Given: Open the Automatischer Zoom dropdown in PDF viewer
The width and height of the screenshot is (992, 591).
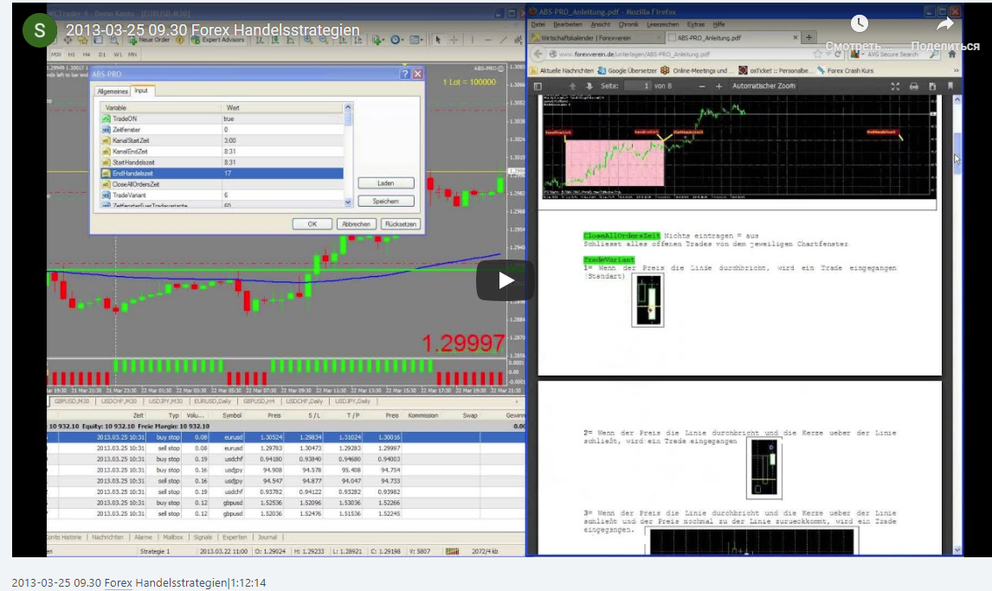Looking at the screenshot, I should (764, 87).
